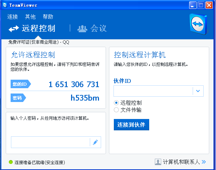216x170 pixels.
Task: Click the password value h535bm
Action: [85, 98]
